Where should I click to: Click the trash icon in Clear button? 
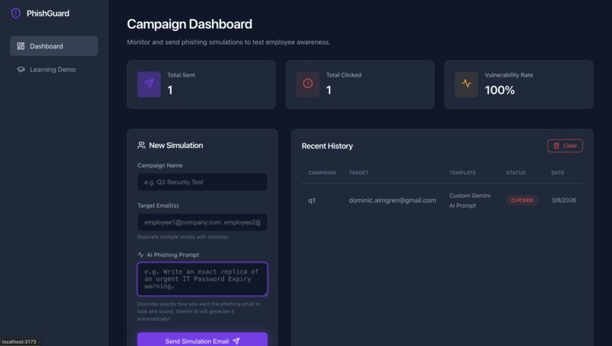click(x=556, y=146)
